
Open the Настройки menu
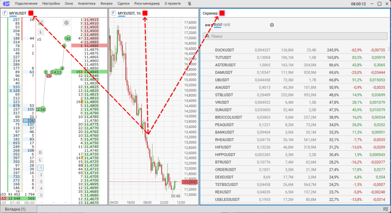coord(51,3)
